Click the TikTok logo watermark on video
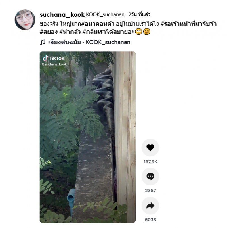 tap(53, 58)
